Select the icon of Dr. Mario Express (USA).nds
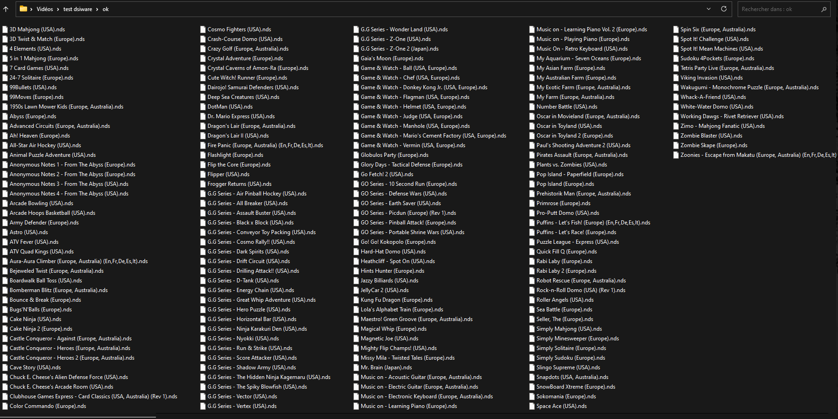The width and height of the screenshot is (838, 419). 203,116
